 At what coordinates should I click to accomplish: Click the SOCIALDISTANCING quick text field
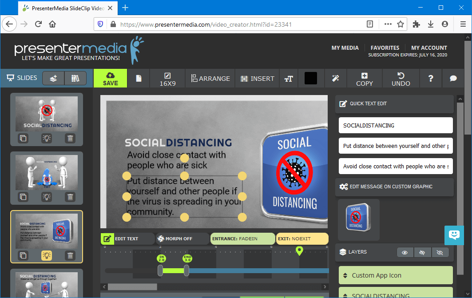coord(395,125)
